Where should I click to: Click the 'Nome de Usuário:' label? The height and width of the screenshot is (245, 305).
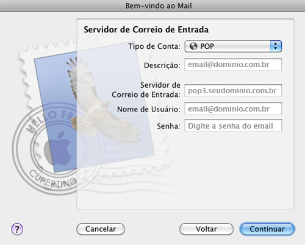(x=149, y=109)
